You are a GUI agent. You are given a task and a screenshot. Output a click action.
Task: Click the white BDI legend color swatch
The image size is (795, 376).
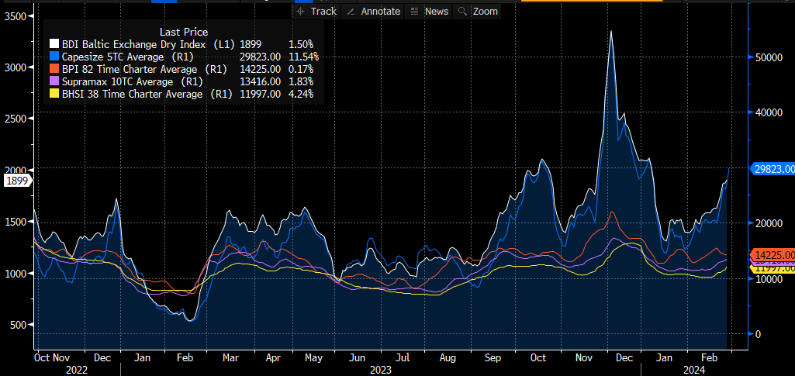[x=54, y=44]
